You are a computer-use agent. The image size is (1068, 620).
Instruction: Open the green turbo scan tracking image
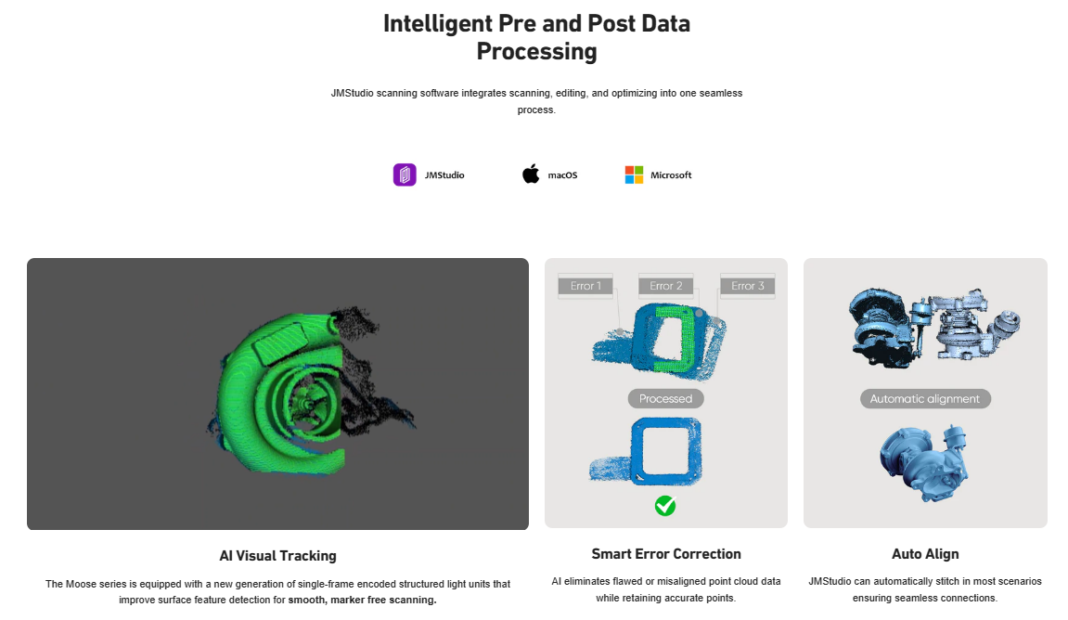tap(277, 394)
